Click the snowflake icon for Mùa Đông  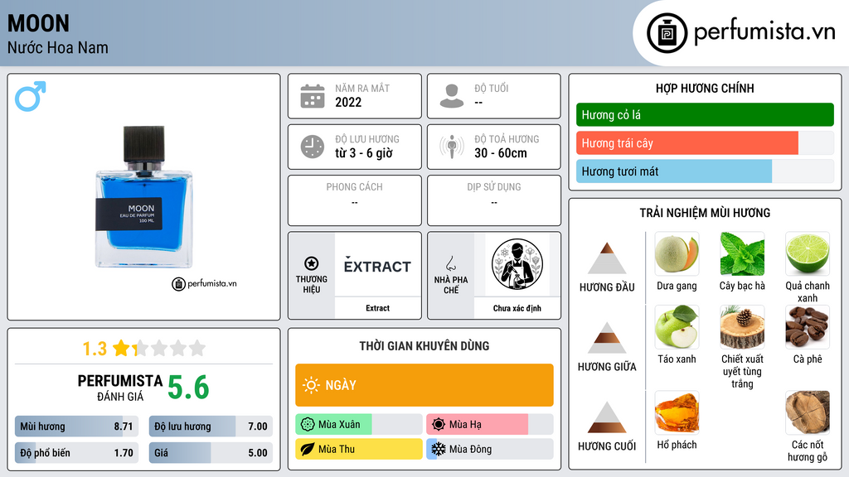pos(439,449)
